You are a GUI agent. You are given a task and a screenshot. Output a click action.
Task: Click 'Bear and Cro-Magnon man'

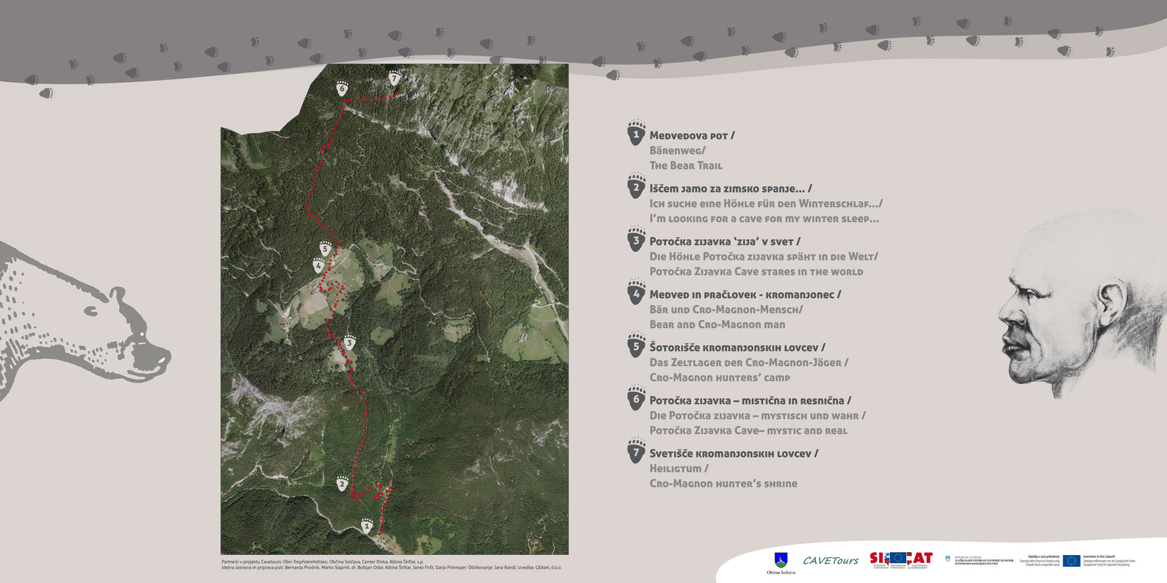[x=717, y=325]
